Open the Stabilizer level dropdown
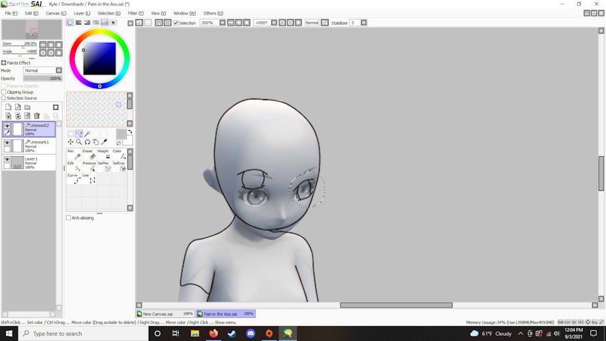606x341 pixels. pos(364,23)
